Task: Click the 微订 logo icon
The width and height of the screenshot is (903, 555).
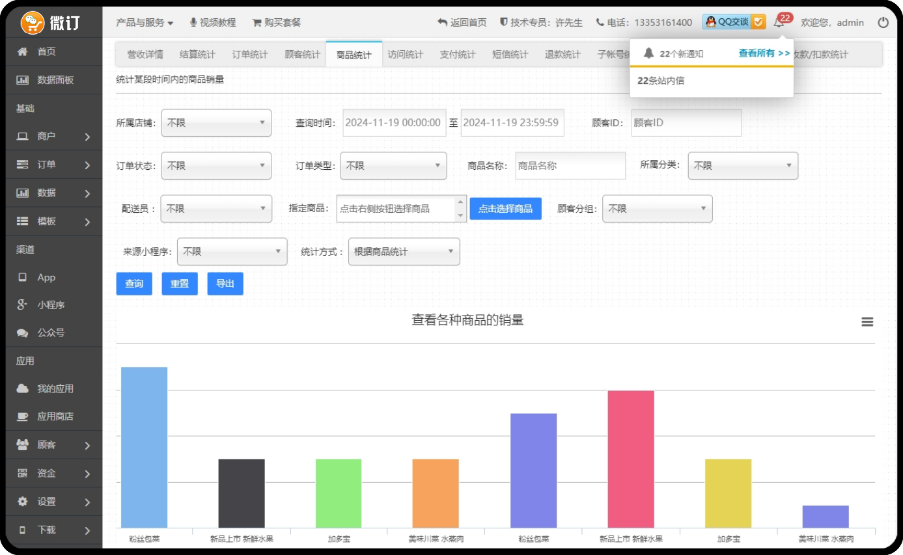Action: tap(32, 23)
